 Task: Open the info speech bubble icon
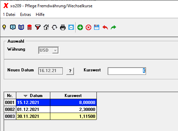[x=13, y=27]
